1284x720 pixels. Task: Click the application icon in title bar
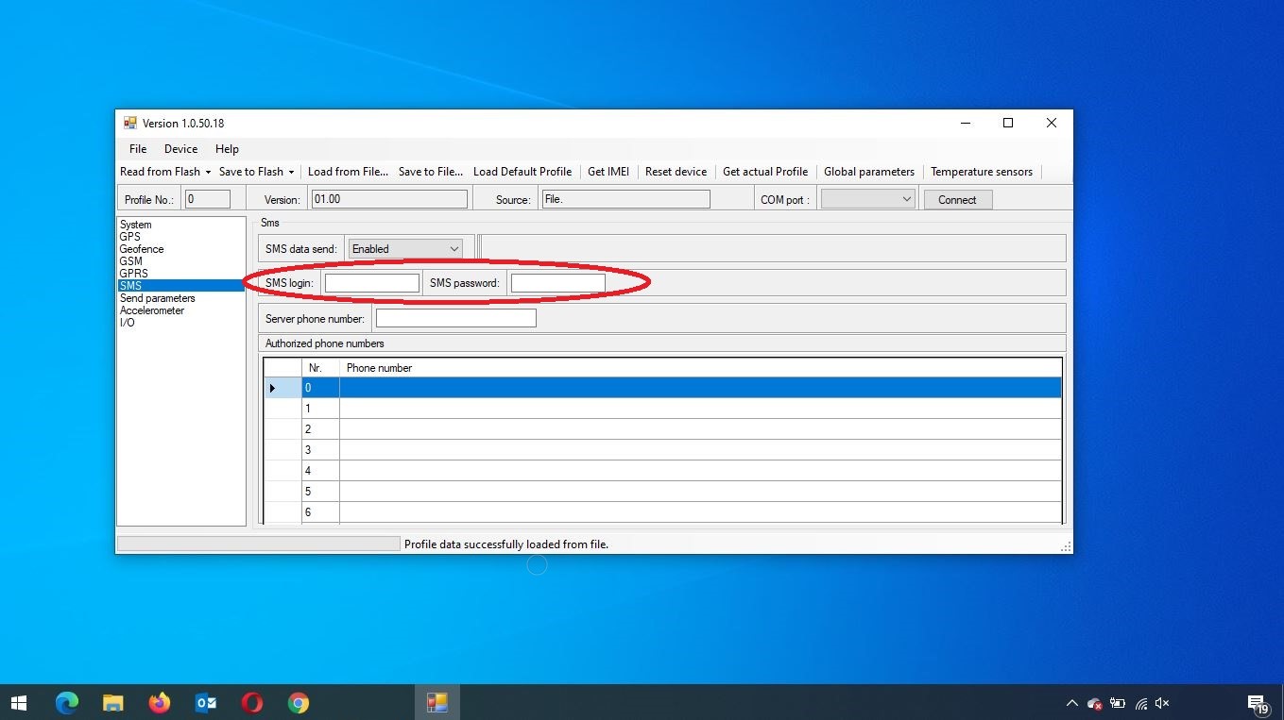click(x=130, y=124)
